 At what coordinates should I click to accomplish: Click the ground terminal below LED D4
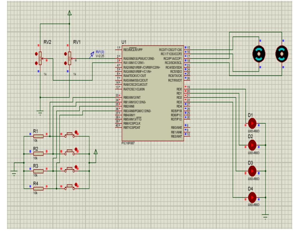click(265, 216)
